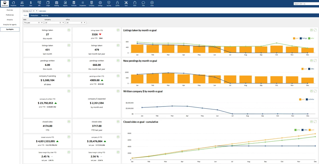The width and height of the screenshot is (319, 164).
Task: Click the add goals link
Action: point(43,11)
